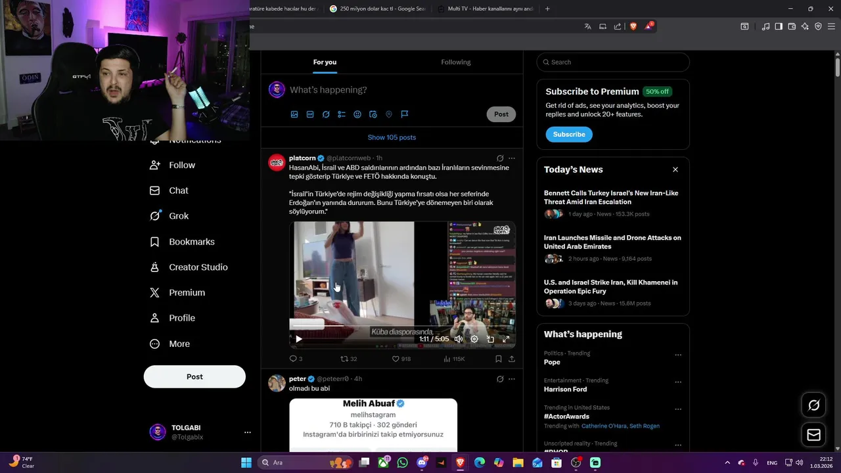Viewport: 841px width, 473px height.
Task: Click the large sidebar Post button
Action: [194, 376]
